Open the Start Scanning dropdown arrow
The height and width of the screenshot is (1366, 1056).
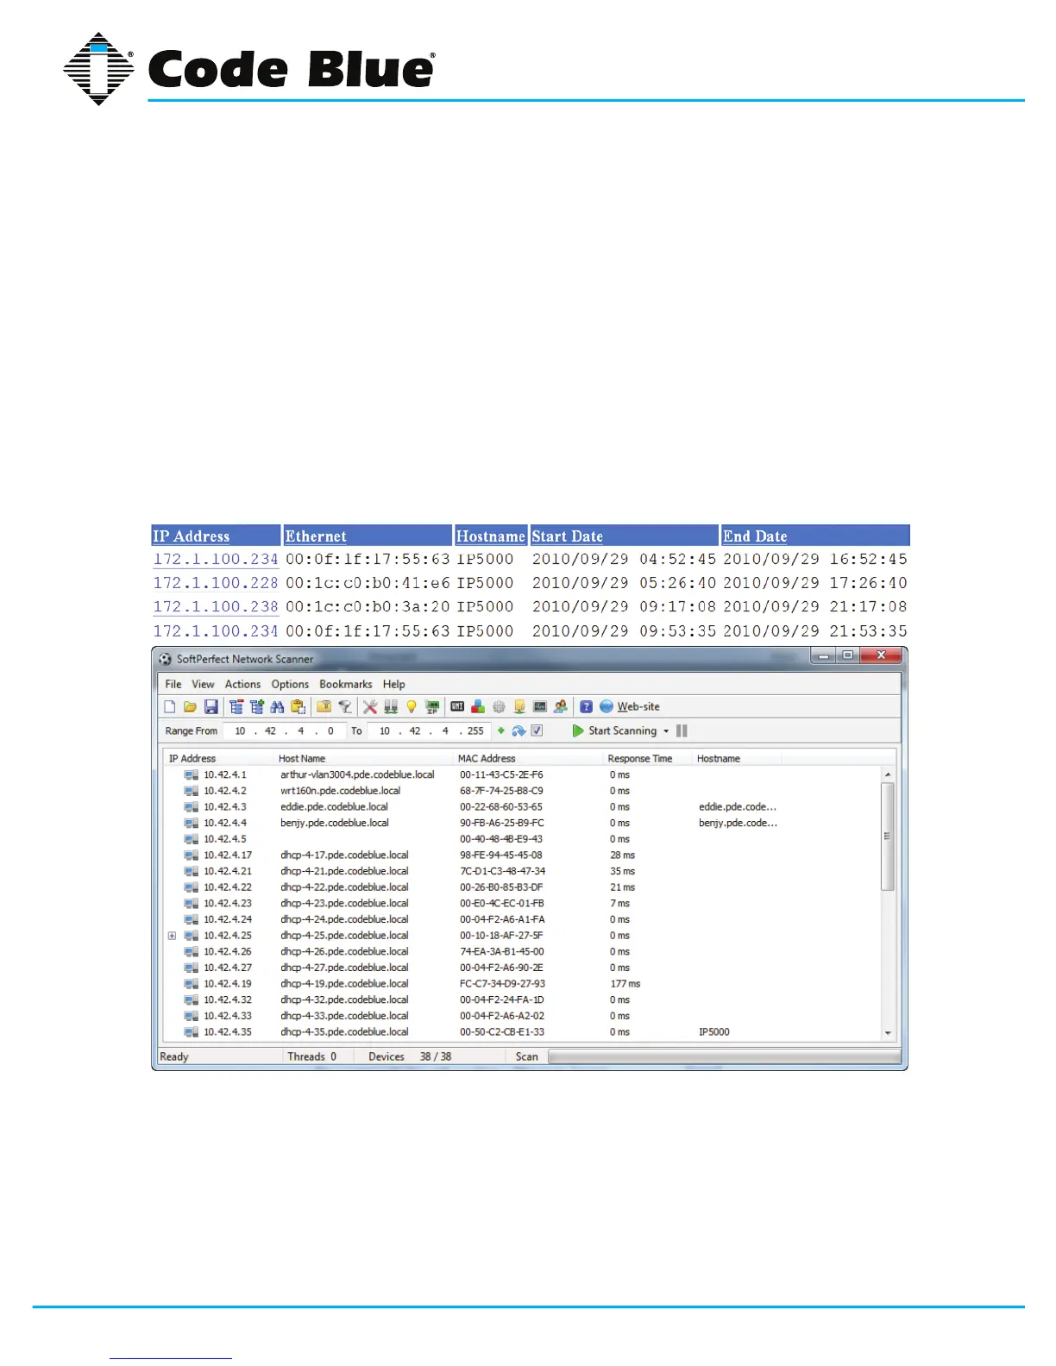(666, 731)
